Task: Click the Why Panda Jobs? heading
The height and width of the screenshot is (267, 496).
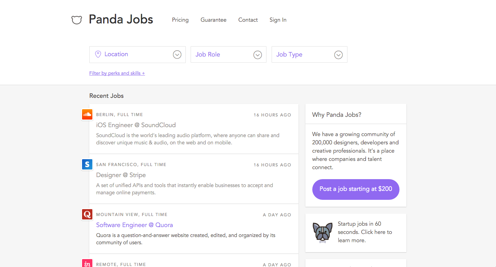Action: pyautogui.click(x=337, y=115)
